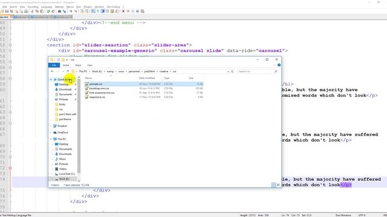
Task: Select the font-awesome.min.css file
Action: tap(144, 93)
